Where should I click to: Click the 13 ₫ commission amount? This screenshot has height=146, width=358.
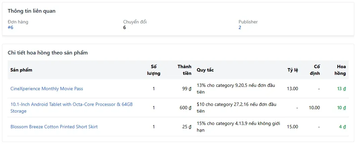[x=342, y=89]
